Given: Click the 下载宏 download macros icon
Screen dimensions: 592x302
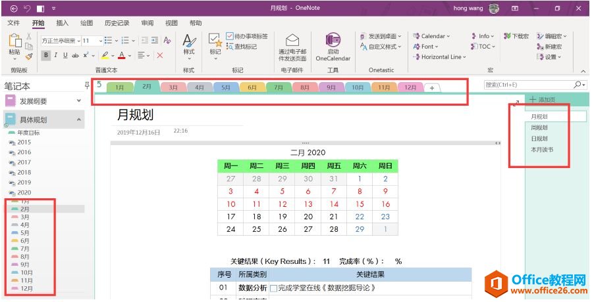Looking at the screenshot, I should (516, 36).
